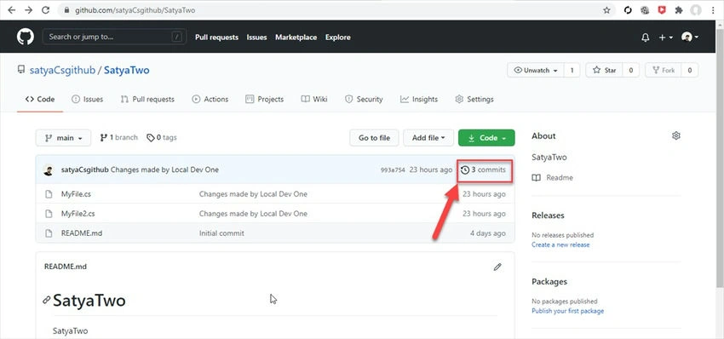Open Pull requests in top navigation

(x=216, y=37)
